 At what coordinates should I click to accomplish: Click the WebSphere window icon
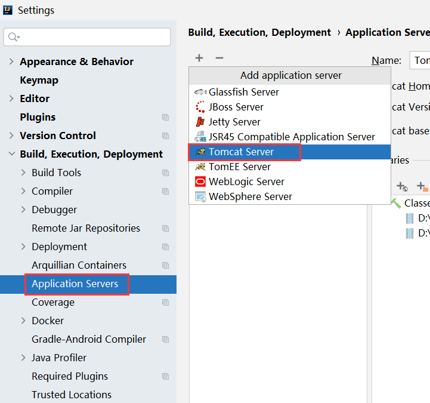[x=200, y=196]
